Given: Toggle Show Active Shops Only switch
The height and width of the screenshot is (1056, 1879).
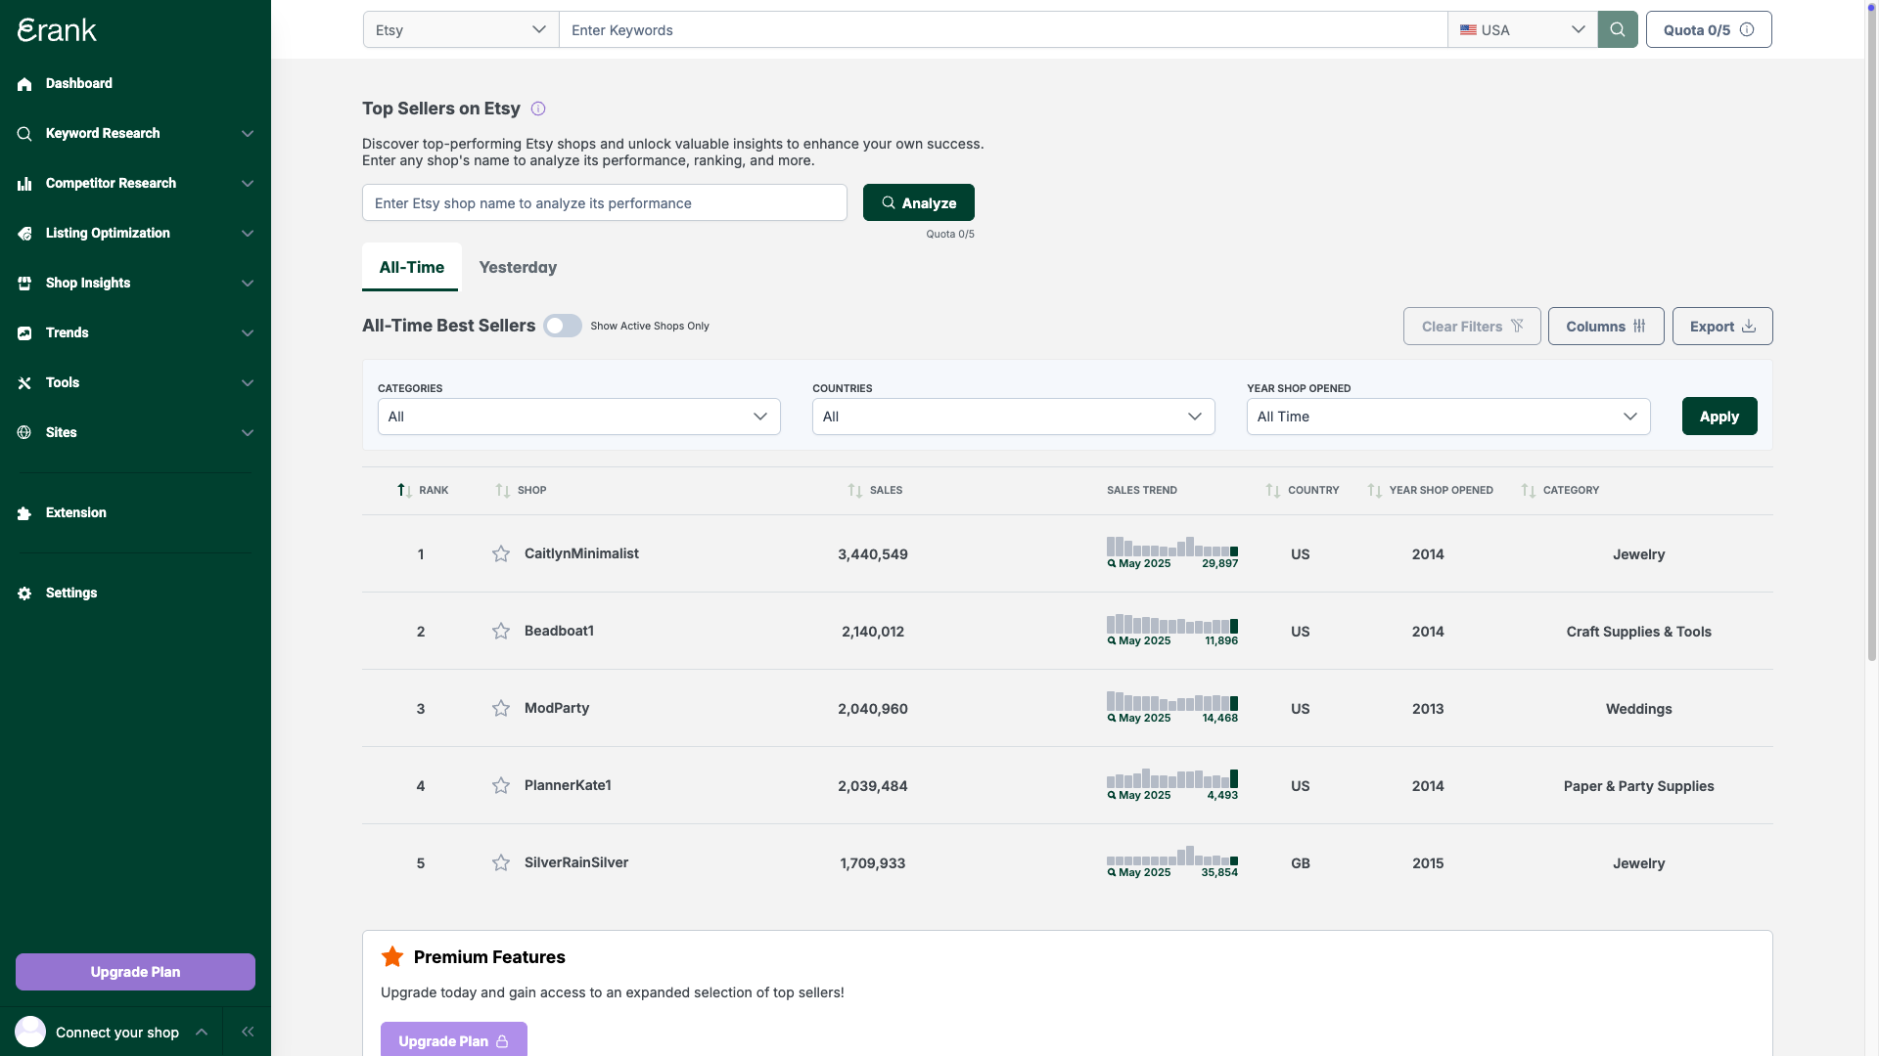Looking at the screenshot, I should point(563,327).
